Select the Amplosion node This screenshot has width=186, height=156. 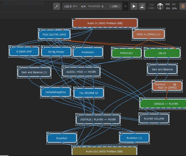[88, 52]
